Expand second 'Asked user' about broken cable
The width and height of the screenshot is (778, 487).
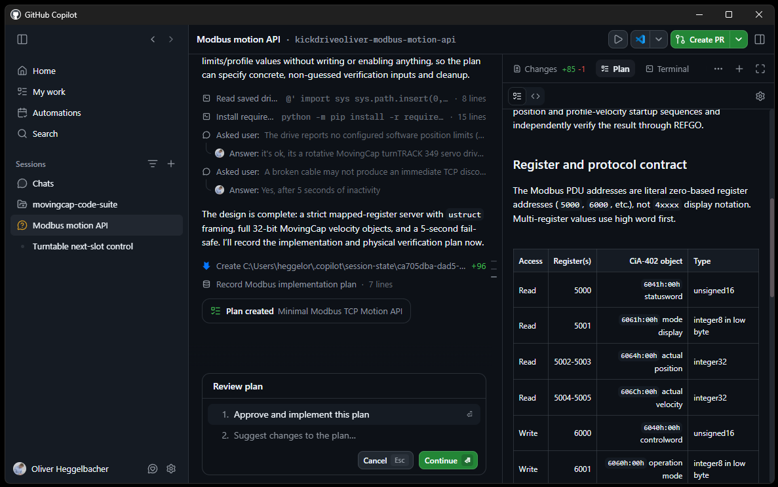pyautogui.click(x=344, y=172)
